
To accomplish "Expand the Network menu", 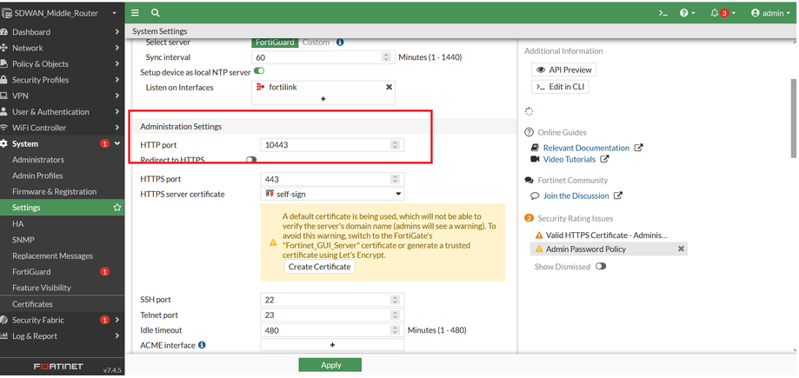I will coord(63,48).
